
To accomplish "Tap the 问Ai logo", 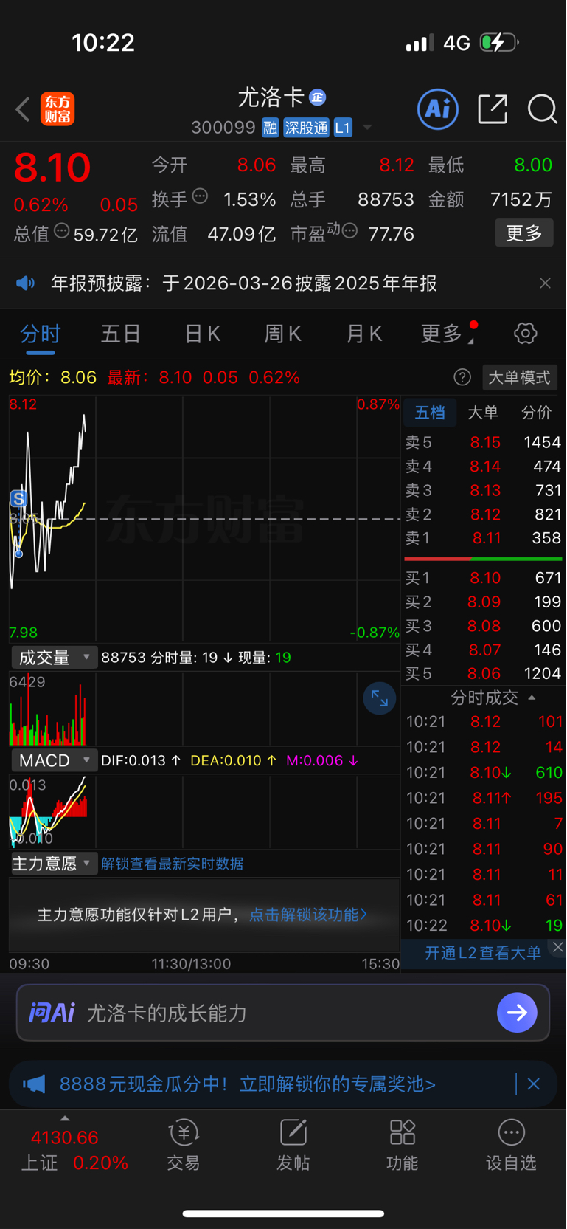I will coord(52,1013).
